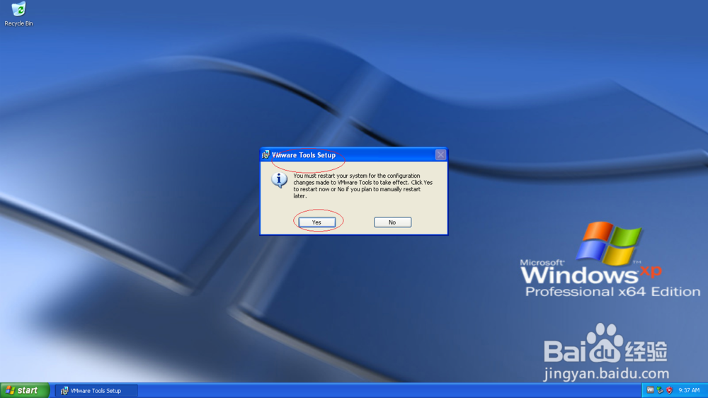Select VMware Tools Setup taskbar button
708x398 pixels.
point(96,391)
